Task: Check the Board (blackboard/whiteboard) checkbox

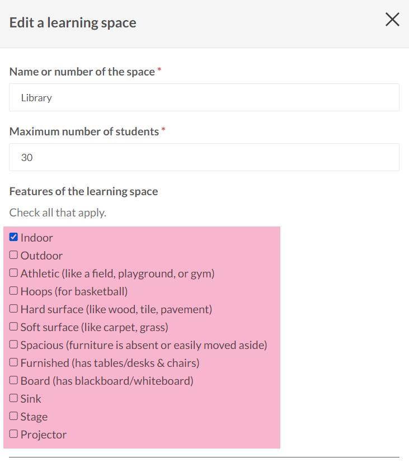Action: (x=14, y=380)
